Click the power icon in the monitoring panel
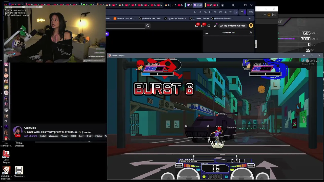 269,15
